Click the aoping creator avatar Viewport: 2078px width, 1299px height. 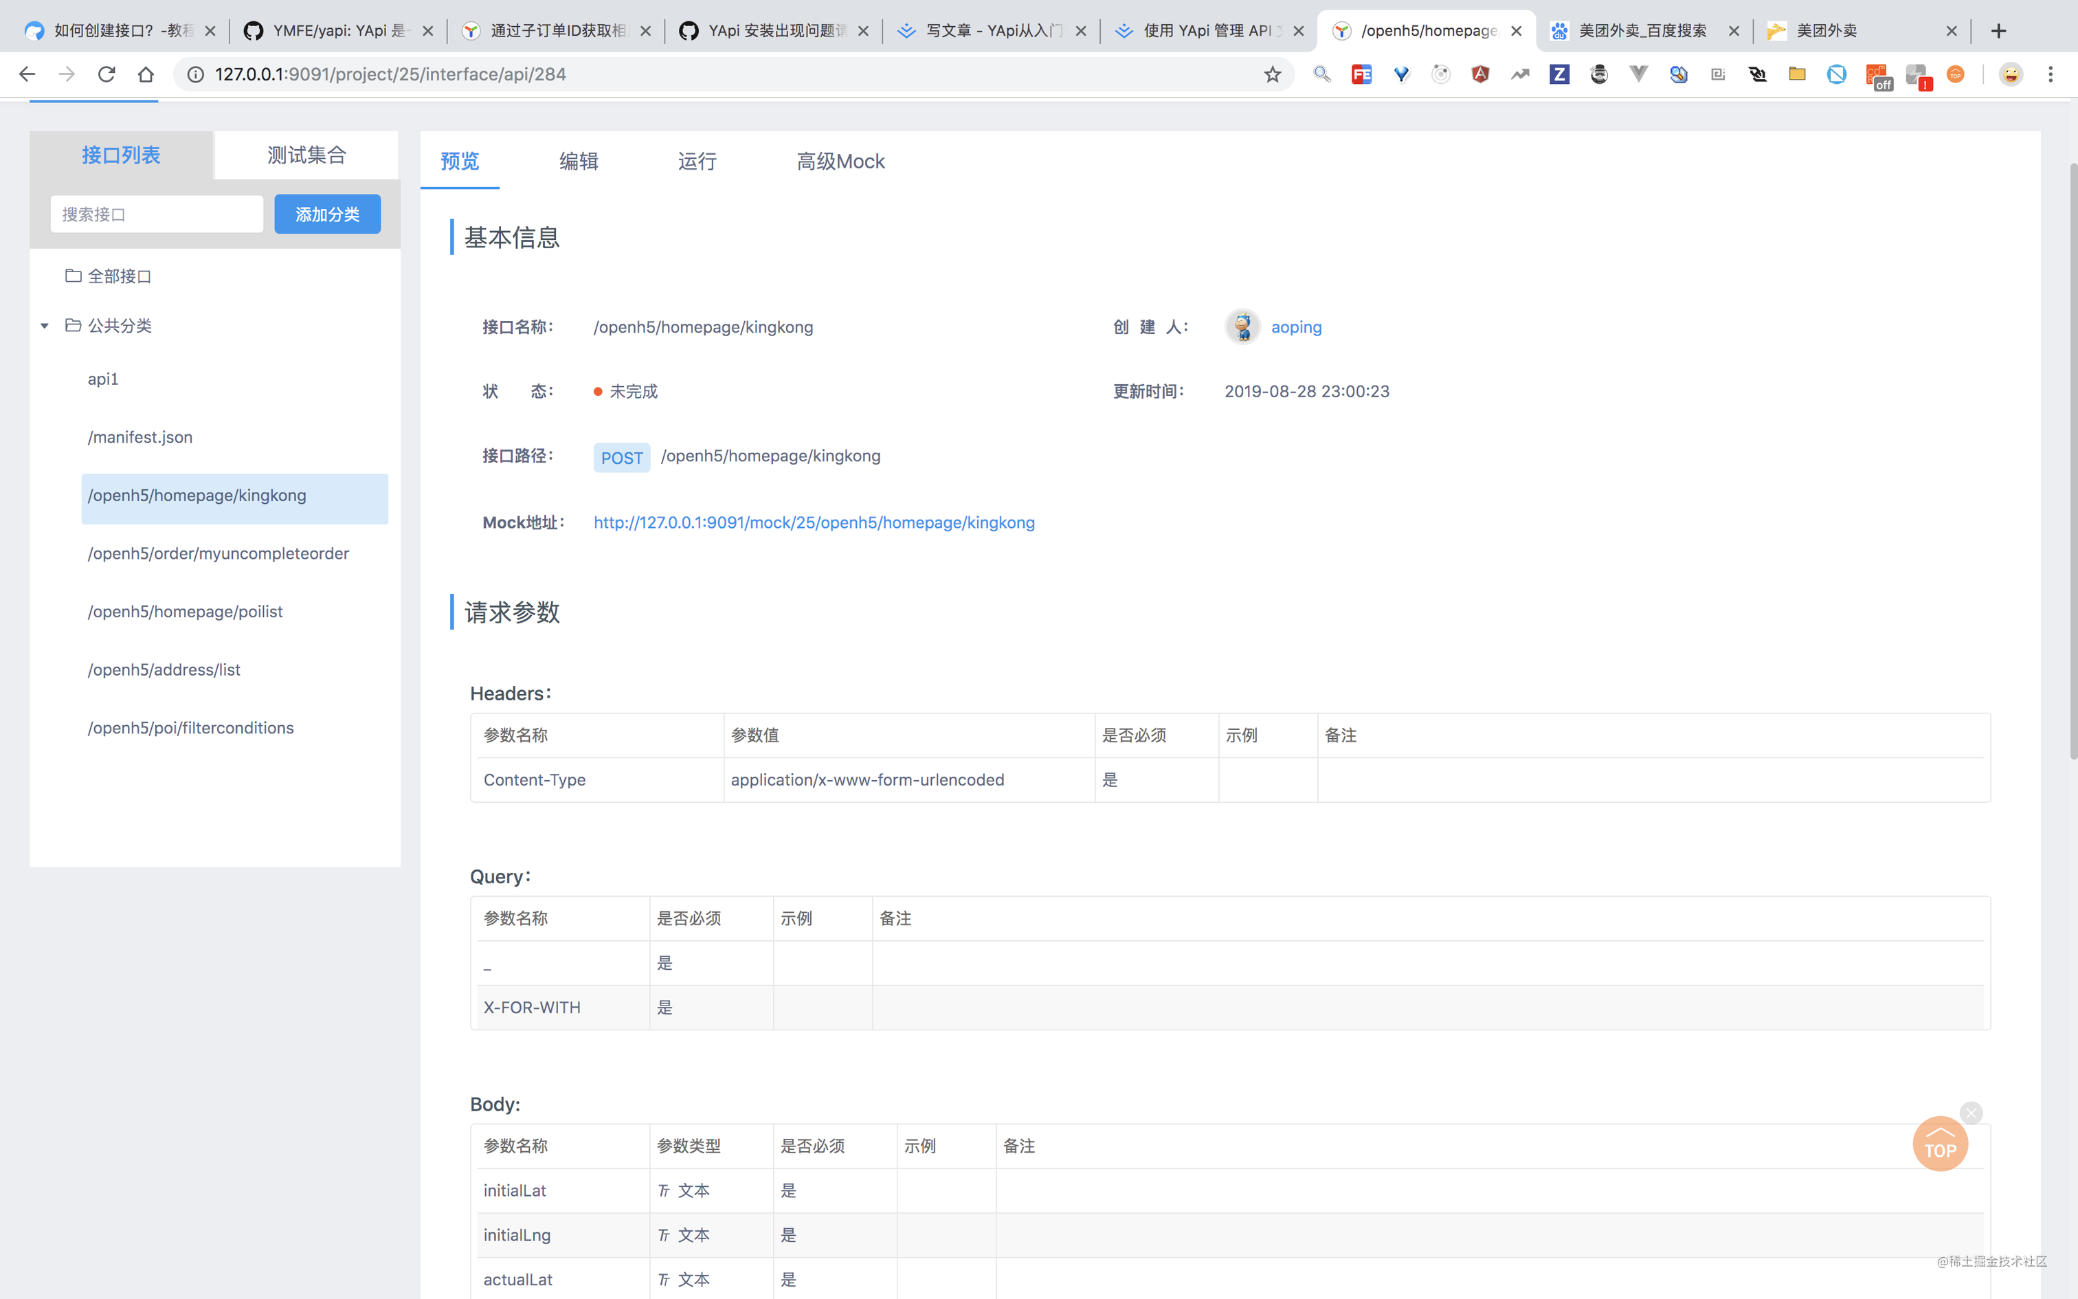coord(1242,326)
